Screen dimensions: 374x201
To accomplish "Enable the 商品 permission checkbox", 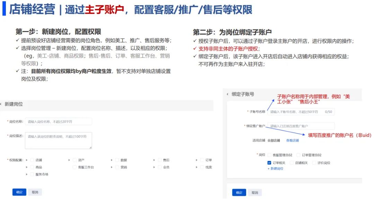I will pos(32,167).
